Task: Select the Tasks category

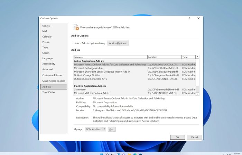Action: pyautogui.click(x=54, y=48)
